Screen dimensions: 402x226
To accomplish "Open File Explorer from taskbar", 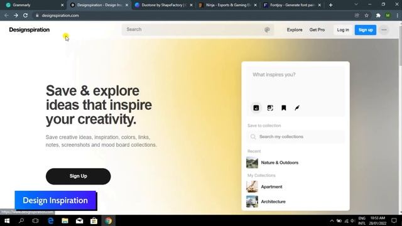I will pyautogui.click(x=65, y=220).
